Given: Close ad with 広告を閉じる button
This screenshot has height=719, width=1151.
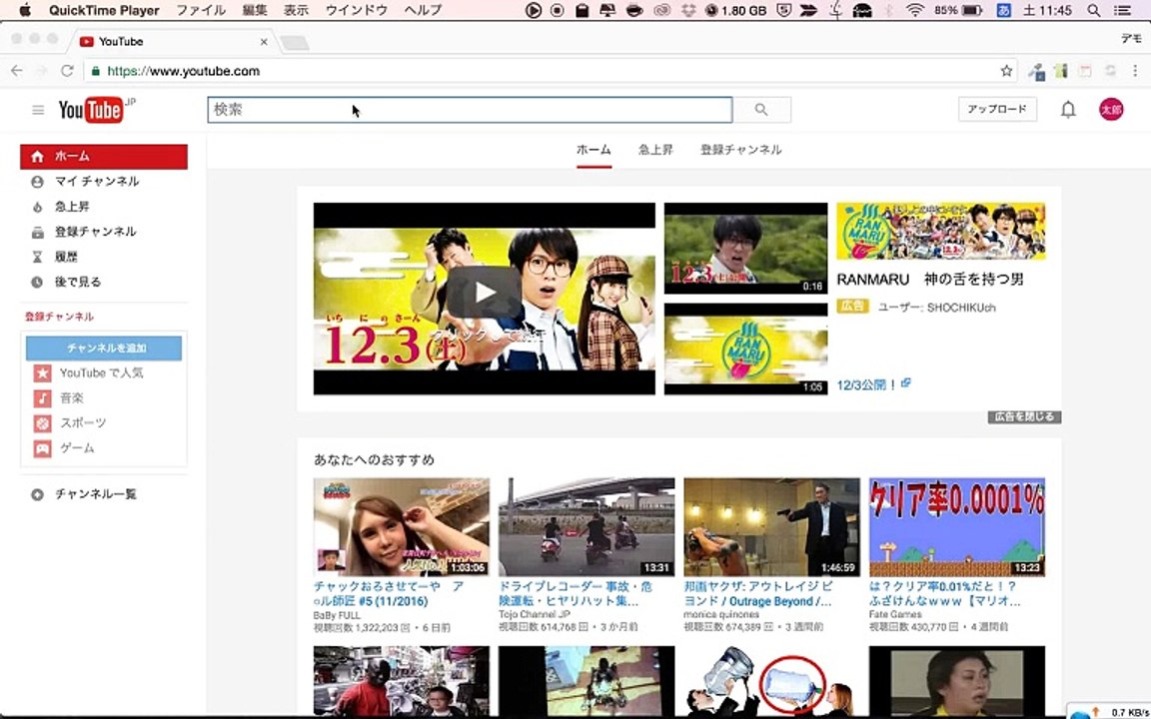Looking at the screenshot, I should pyautogui.click(x=1024, y=416).
